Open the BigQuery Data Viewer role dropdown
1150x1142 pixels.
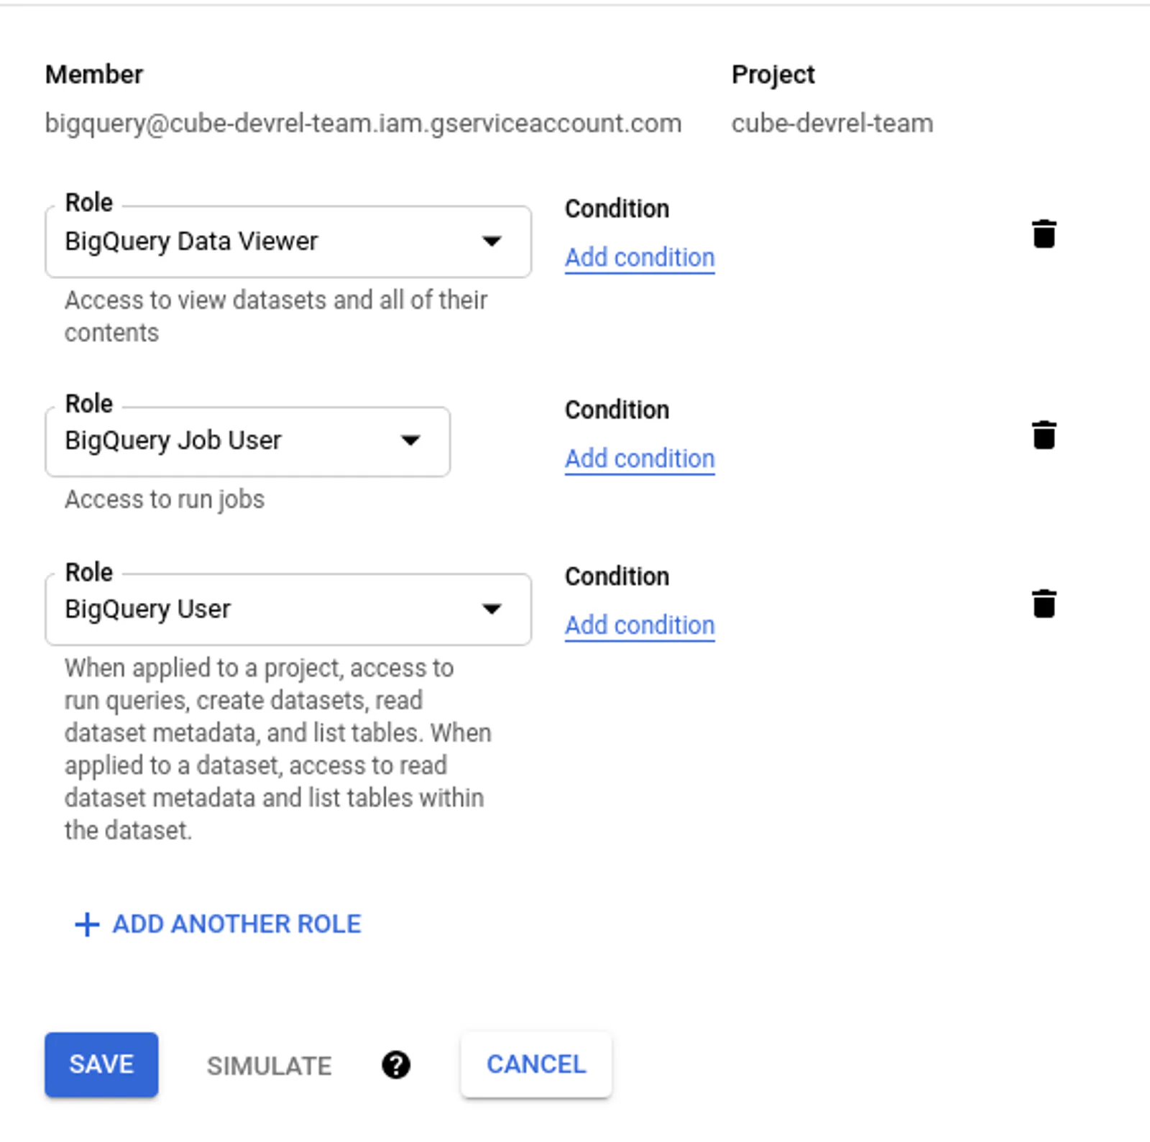point(288,241)
